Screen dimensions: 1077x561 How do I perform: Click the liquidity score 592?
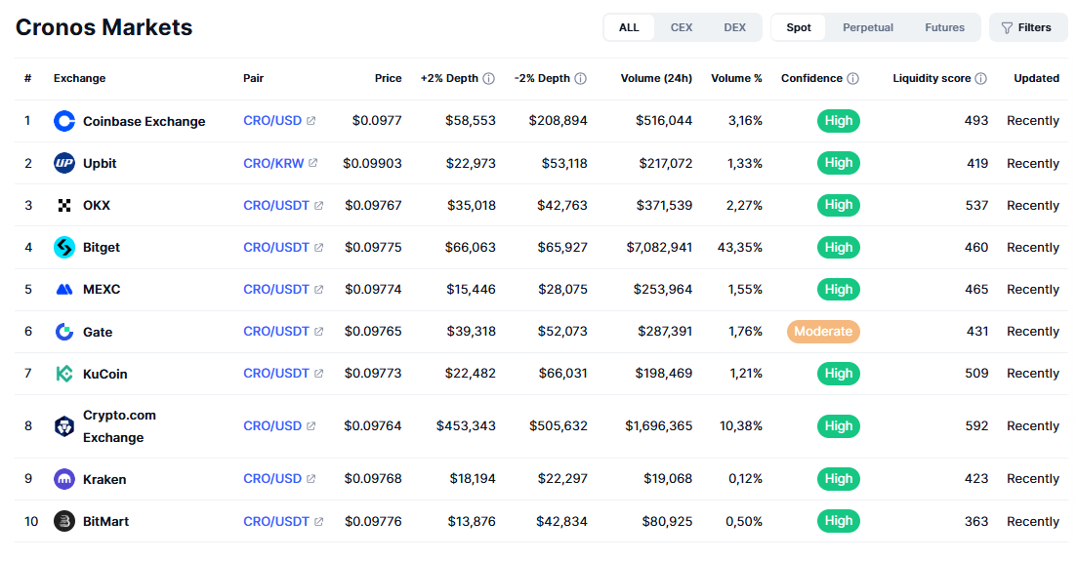pos(976,425)
